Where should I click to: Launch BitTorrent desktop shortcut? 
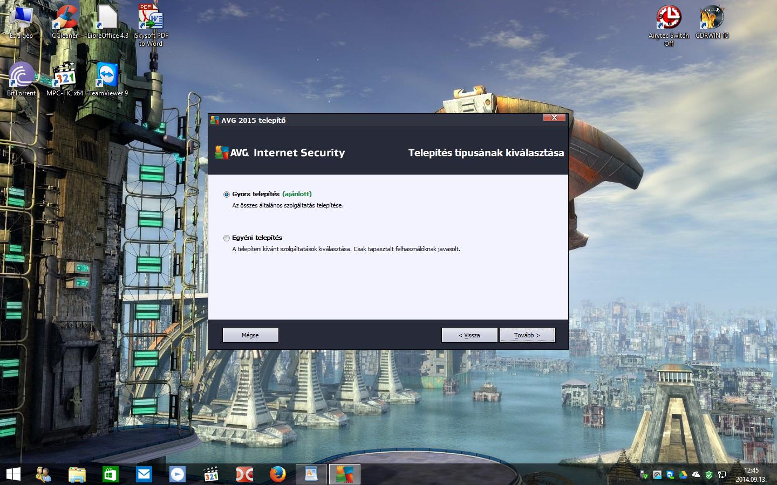point(21,79)
